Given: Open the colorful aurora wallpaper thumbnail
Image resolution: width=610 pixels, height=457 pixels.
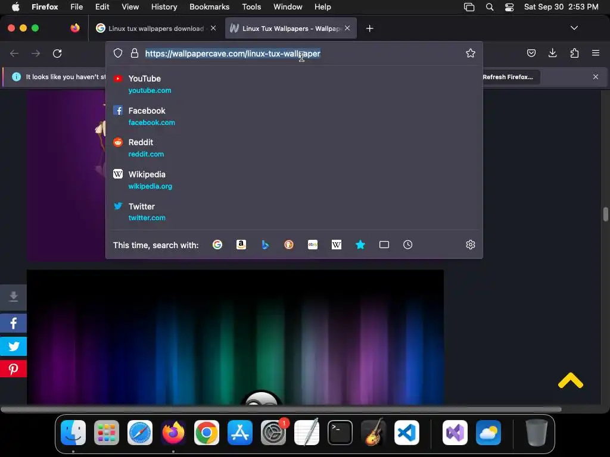Looking at the screenshot, I should click(x=235, y=337).
